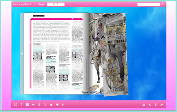Image resolution: width=177 pixels, height=112 pixels.
Task: Click the Page 66 label
Action: (x=85, y=93)
